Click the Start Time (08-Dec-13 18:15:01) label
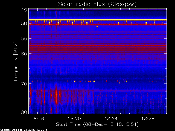175x131 pixels. pos(97,124)
